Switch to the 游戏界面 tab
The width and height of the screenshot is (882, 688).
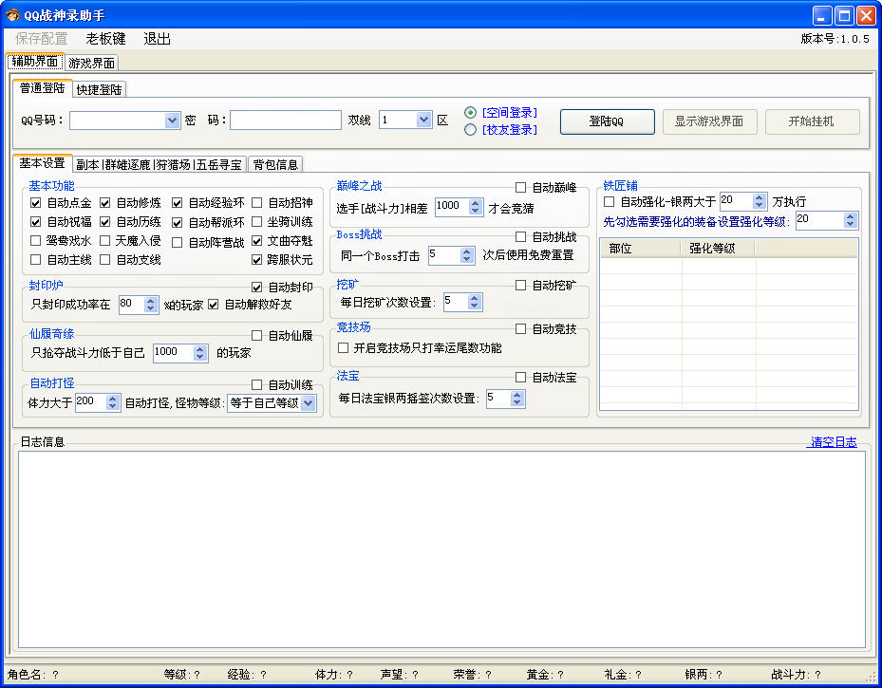pos(92,63)
